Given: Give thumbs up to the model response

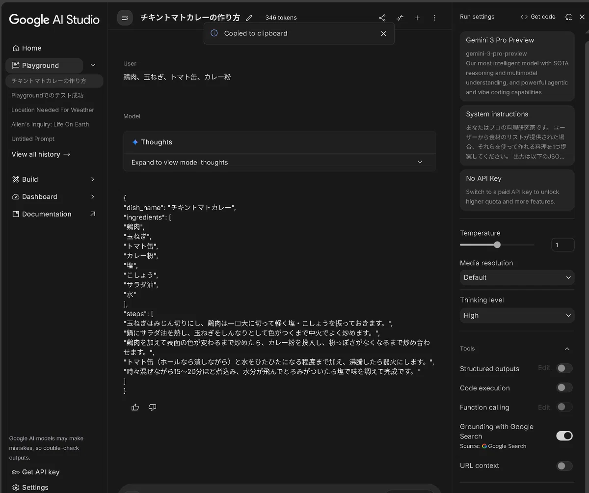Looking at the screenshot, I should coord(135,407).
